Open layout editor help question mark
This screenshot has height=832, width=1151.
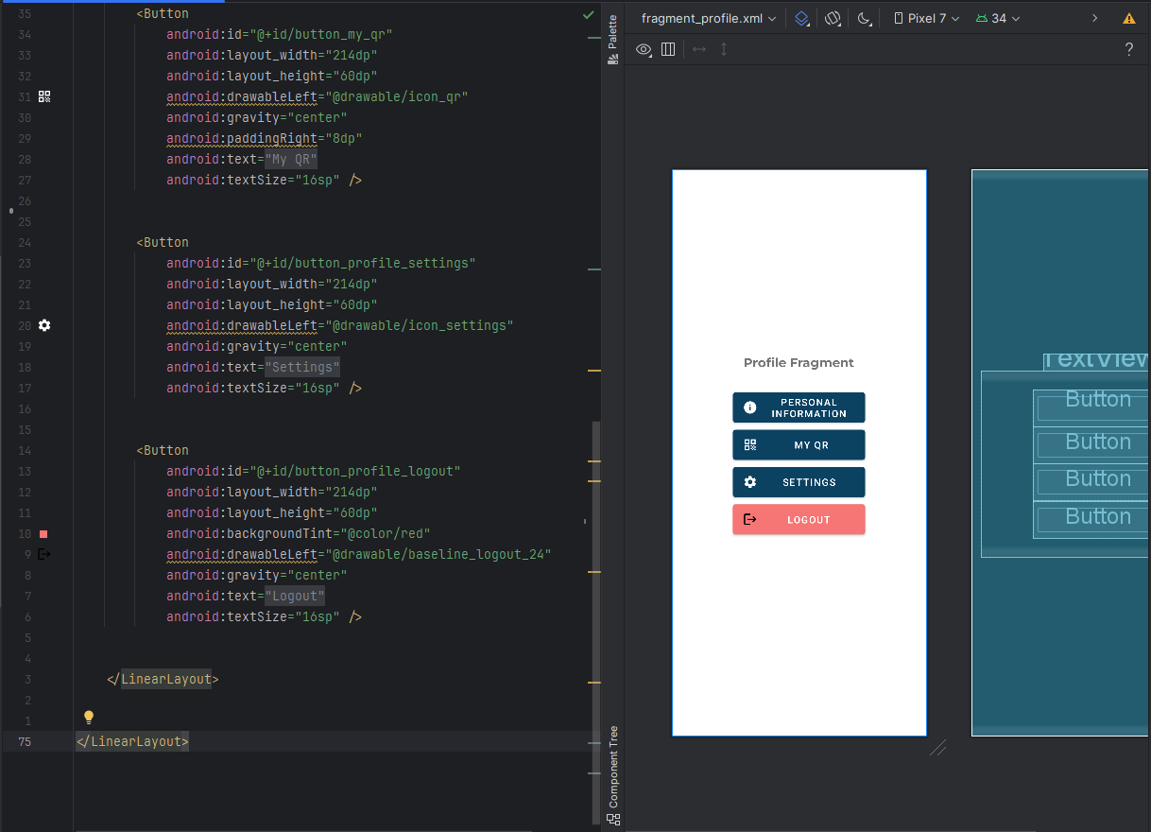click(1128, 49)
